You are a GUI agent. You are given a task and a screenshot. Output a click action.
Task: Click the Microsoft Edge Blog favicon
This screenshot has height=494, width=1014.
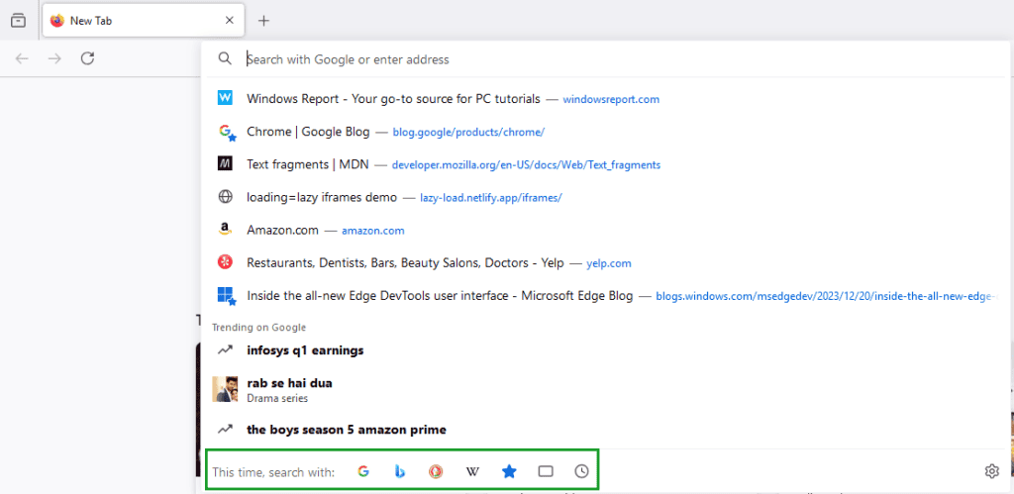(x=227, y=296)
